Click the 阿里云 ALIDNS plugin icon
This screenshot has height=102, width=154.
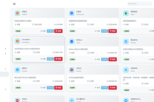click(17, 13)
